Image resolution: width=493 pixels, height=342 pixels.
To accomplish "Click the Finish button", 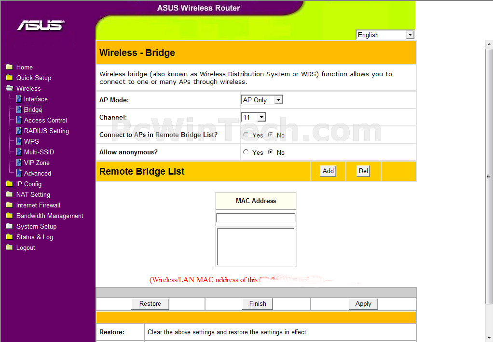I will (x=258, y=303).
